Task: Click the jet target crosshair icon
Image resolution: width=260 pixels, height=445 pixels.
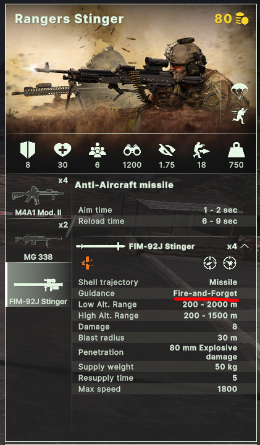Action: (x=230, y=263)
